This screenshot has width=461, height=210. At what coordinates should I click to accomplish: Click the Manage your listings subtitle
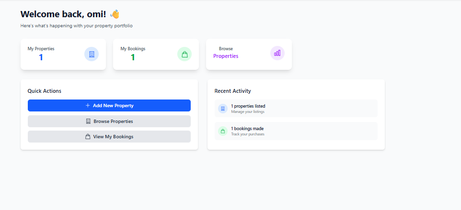click(x=248, y=112)
